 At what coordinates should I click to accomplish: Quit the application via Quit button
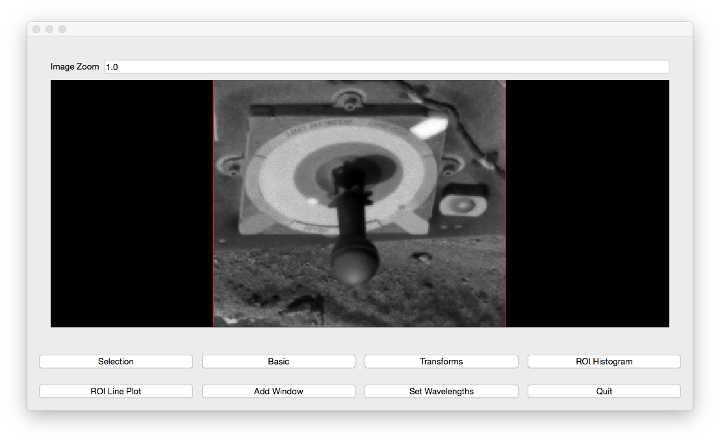604,391
